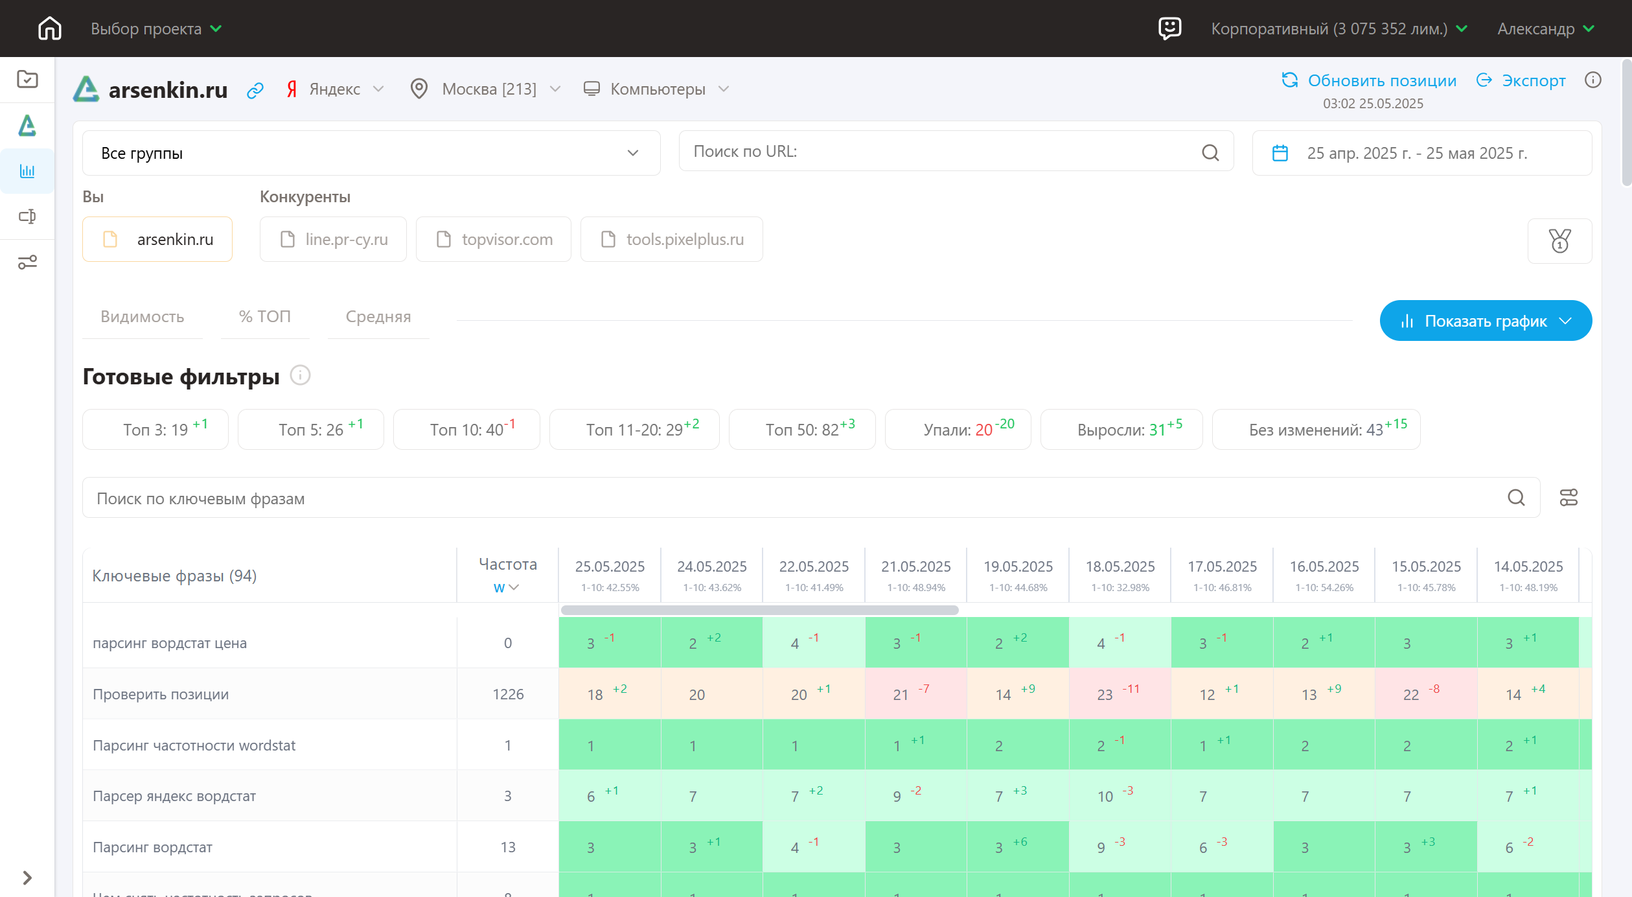This screenshot has height=897, width=1632.
Task: Expand the Все группы dropdown
Action: (371, 153)
